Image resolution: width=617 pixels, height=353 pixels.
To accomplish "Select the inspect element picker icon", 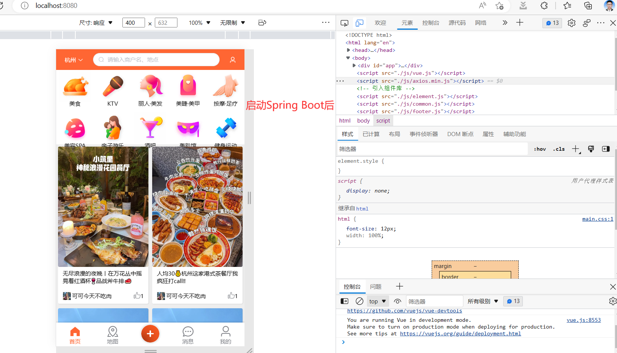I will 344,23.
